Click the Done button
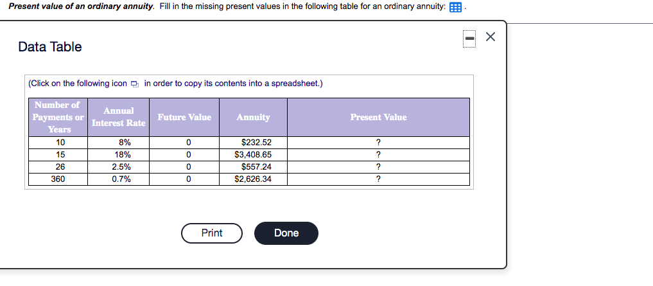Screen dimensions: 653x286 [x=286, y=233]
